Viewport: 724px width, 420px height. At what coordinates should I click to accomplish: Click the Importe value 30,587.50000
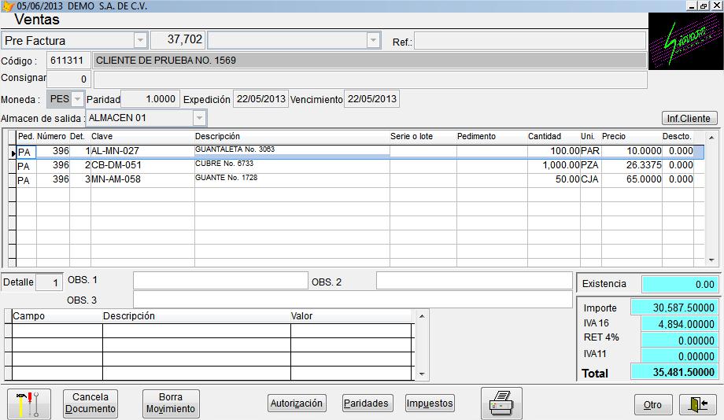tap(674, 308)
